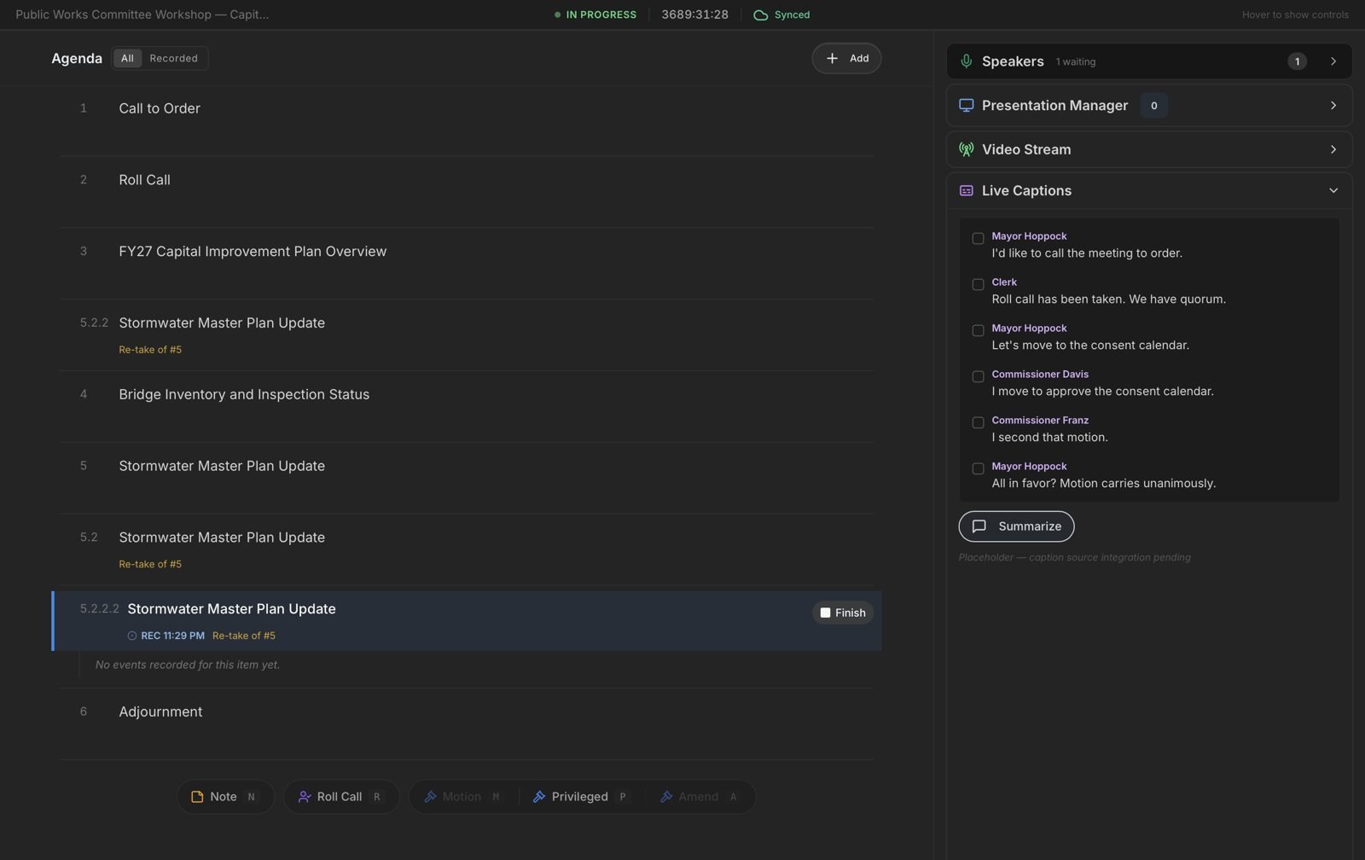Click the cloud Synced status icon

coord(760,15)
